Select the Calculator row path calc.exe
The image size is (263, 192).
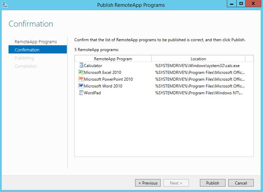coord(197,66)
